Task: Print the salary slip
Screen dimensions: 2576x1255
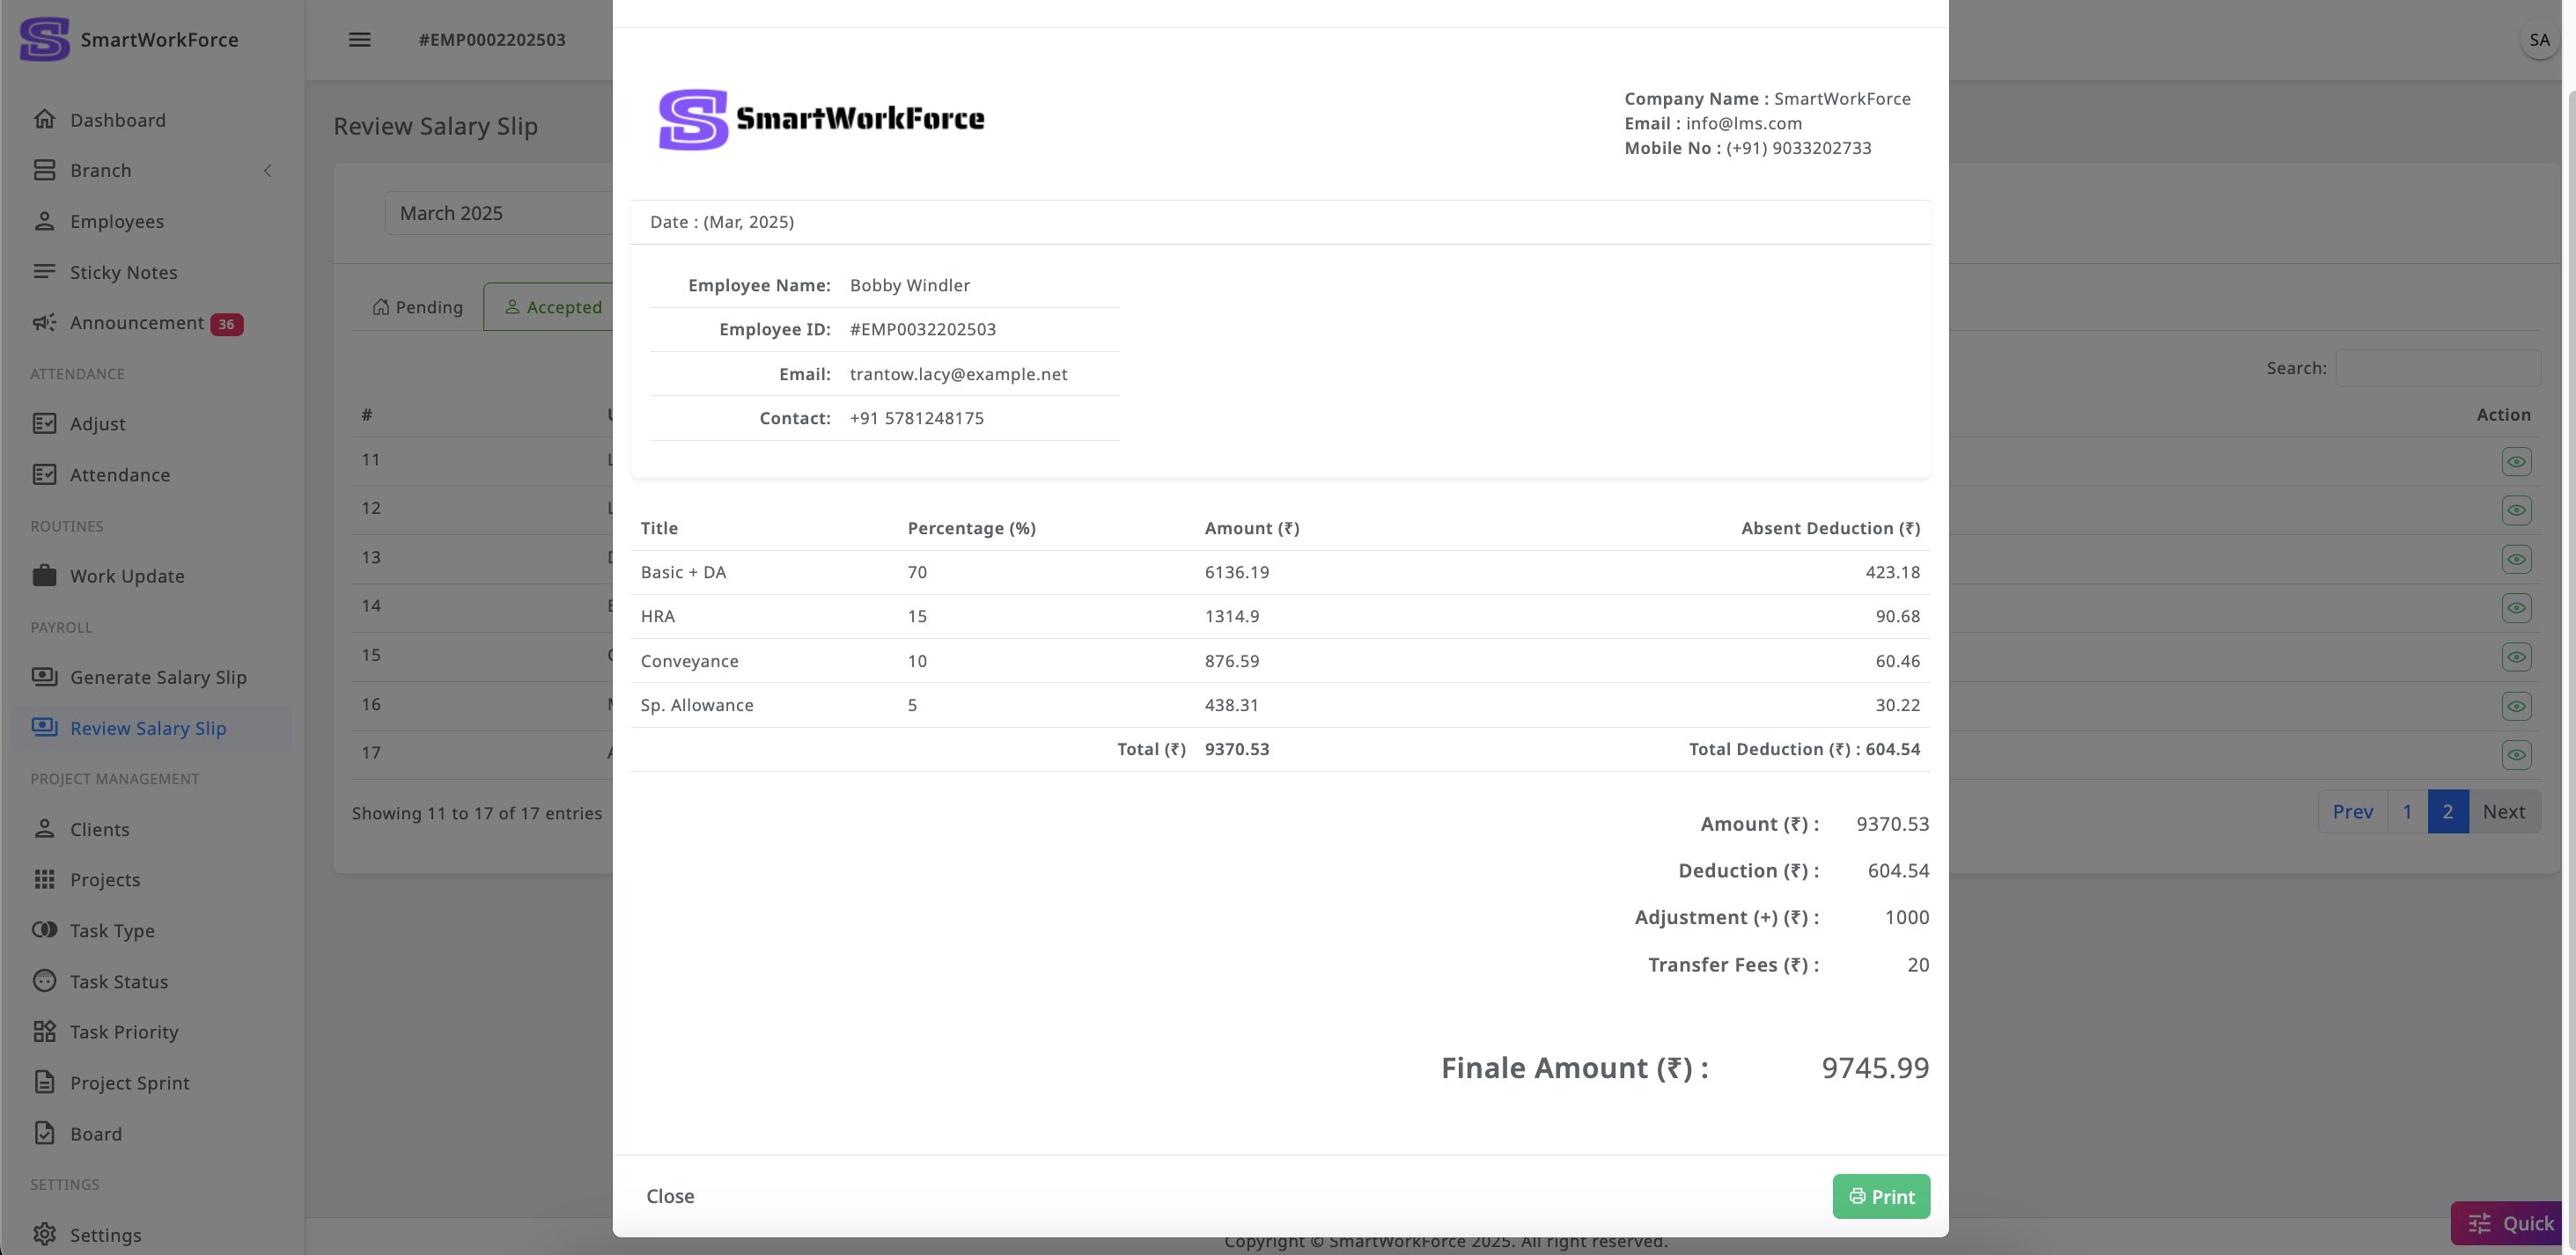Action: point(1880,1196)
